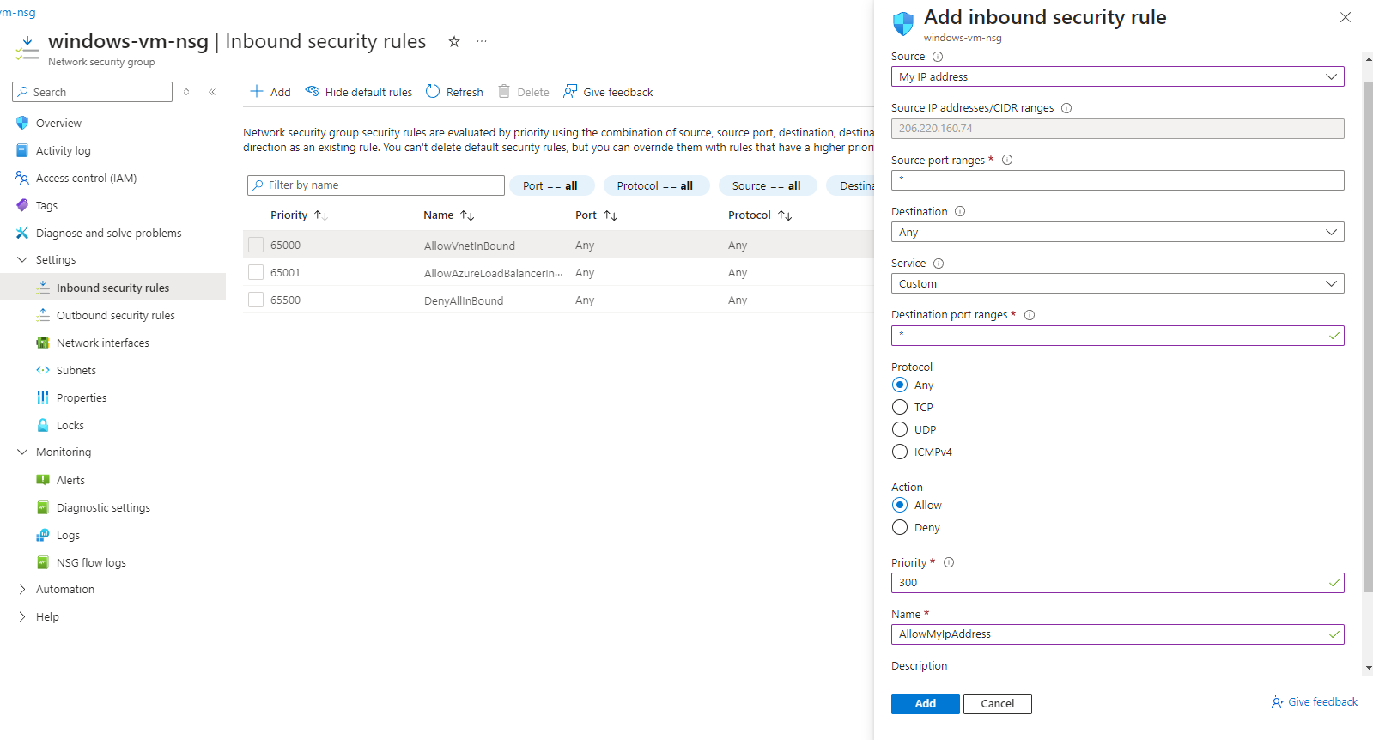Image resolution: width=1373 pixels, height=740 pixels.
Task: Select checkbox for rule 65500
Action: [x=256, y=300]
